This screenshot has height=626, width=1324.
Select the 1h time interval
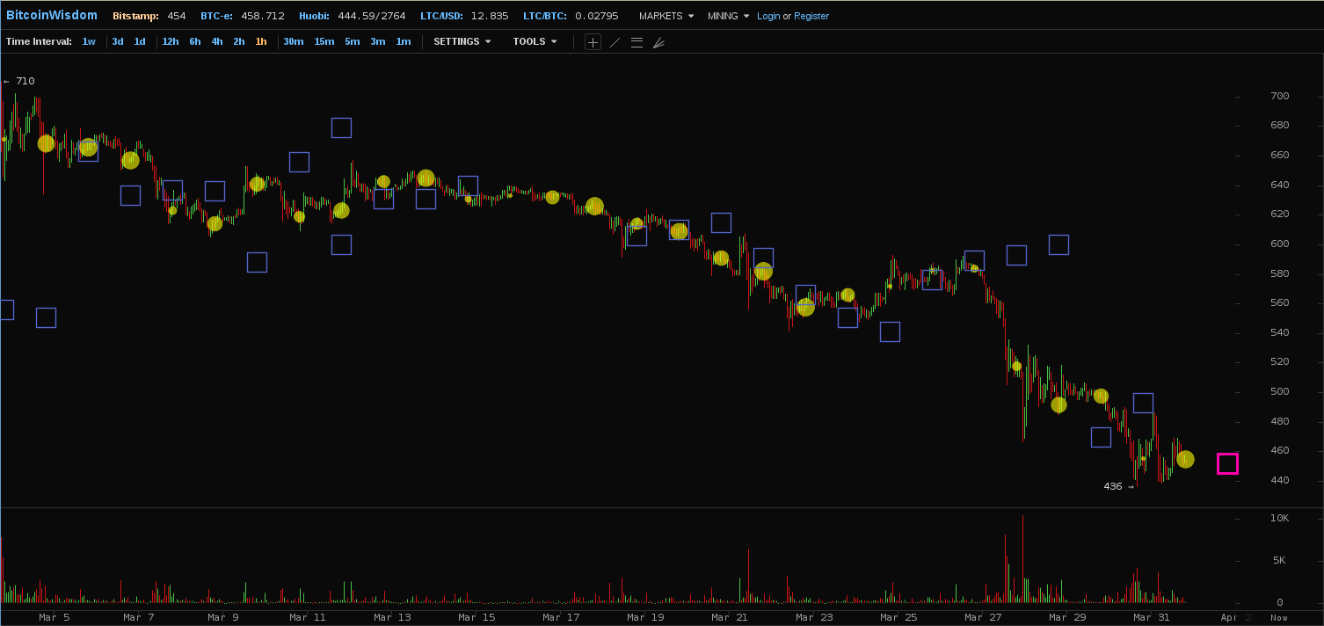261,41
